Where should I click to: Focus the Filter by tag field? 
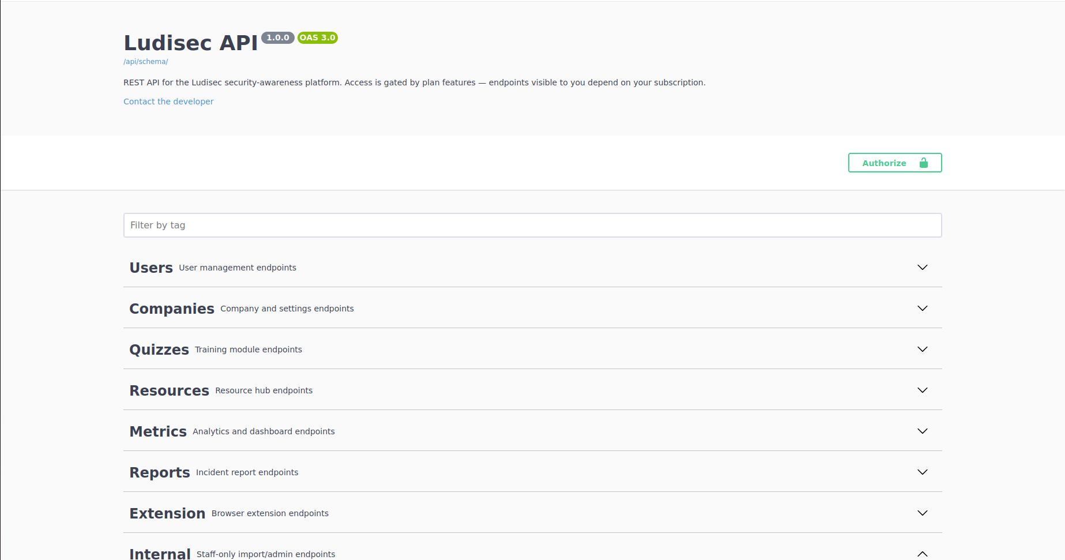533,225
